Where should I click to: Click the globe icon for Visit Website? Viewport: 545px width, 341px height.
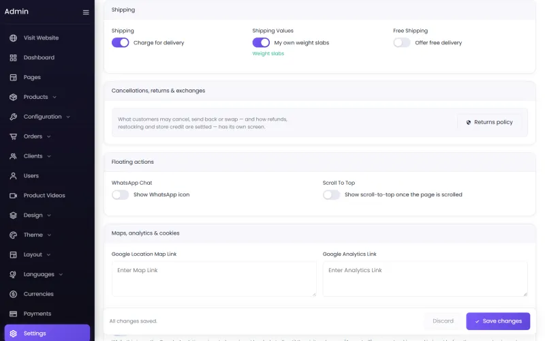13,38
